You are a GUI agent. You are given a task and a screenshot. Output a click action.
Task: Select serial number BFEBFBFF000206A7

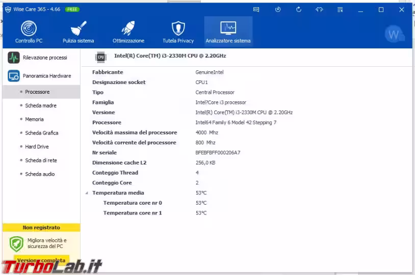click(218, 153)
